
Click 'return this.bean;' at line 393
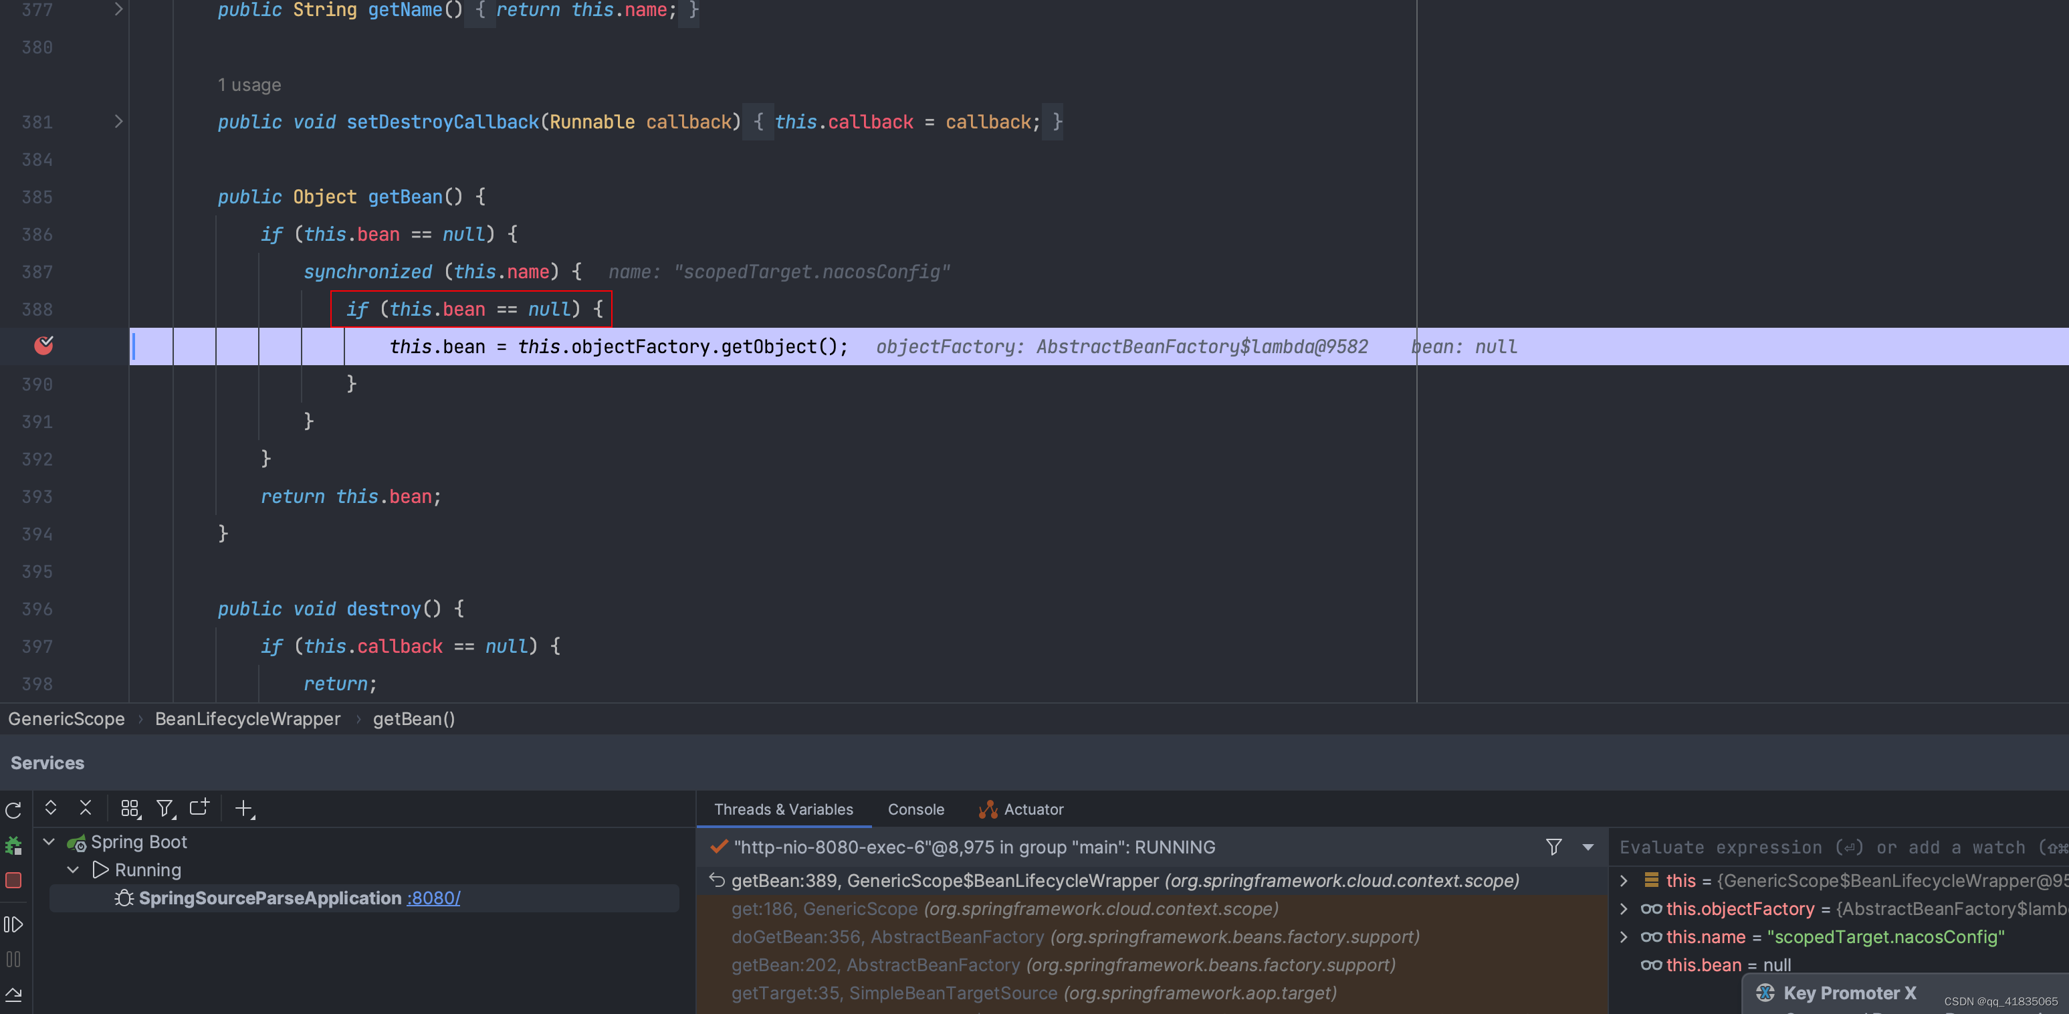351,496
